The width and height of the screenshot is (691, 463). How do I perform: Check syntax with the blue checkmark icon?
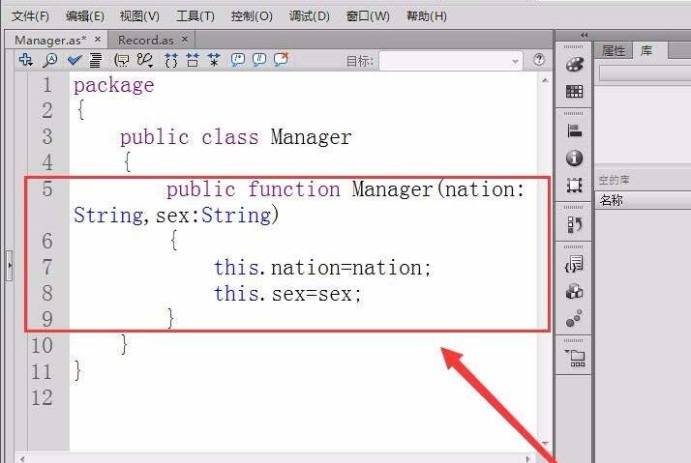74,60
